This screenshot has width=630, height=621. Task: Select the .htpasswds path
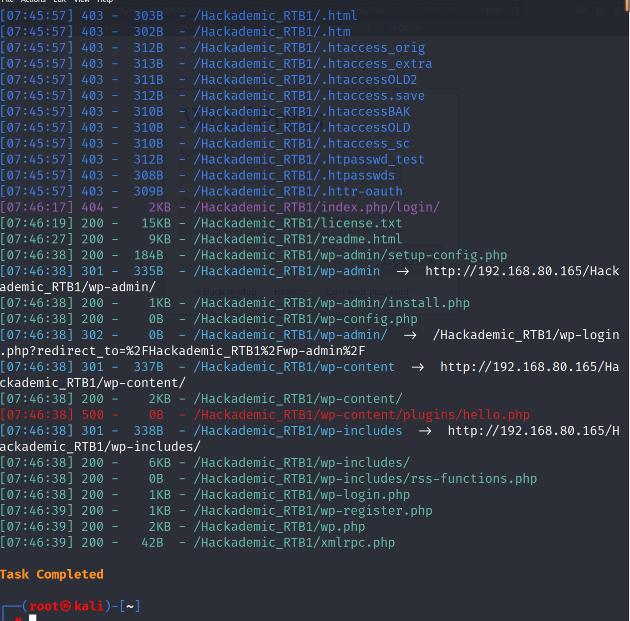[294, 175]
